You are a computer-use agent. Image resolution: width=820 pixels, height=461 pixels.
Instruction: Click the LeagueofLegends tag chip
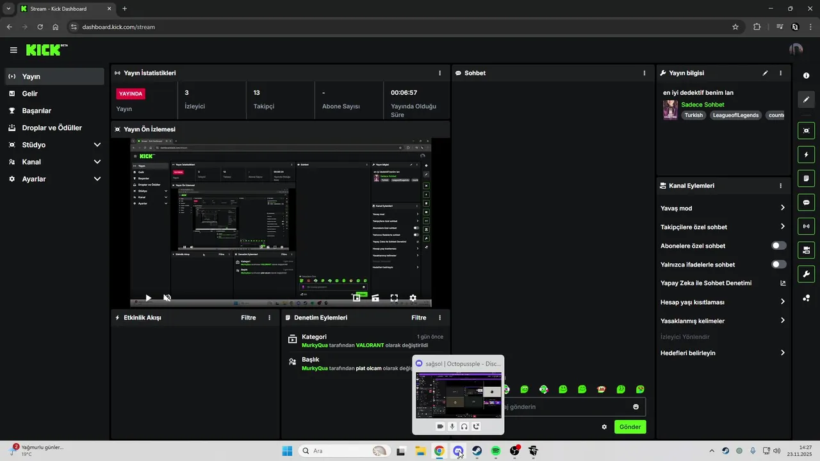click(x=735, y=115)
